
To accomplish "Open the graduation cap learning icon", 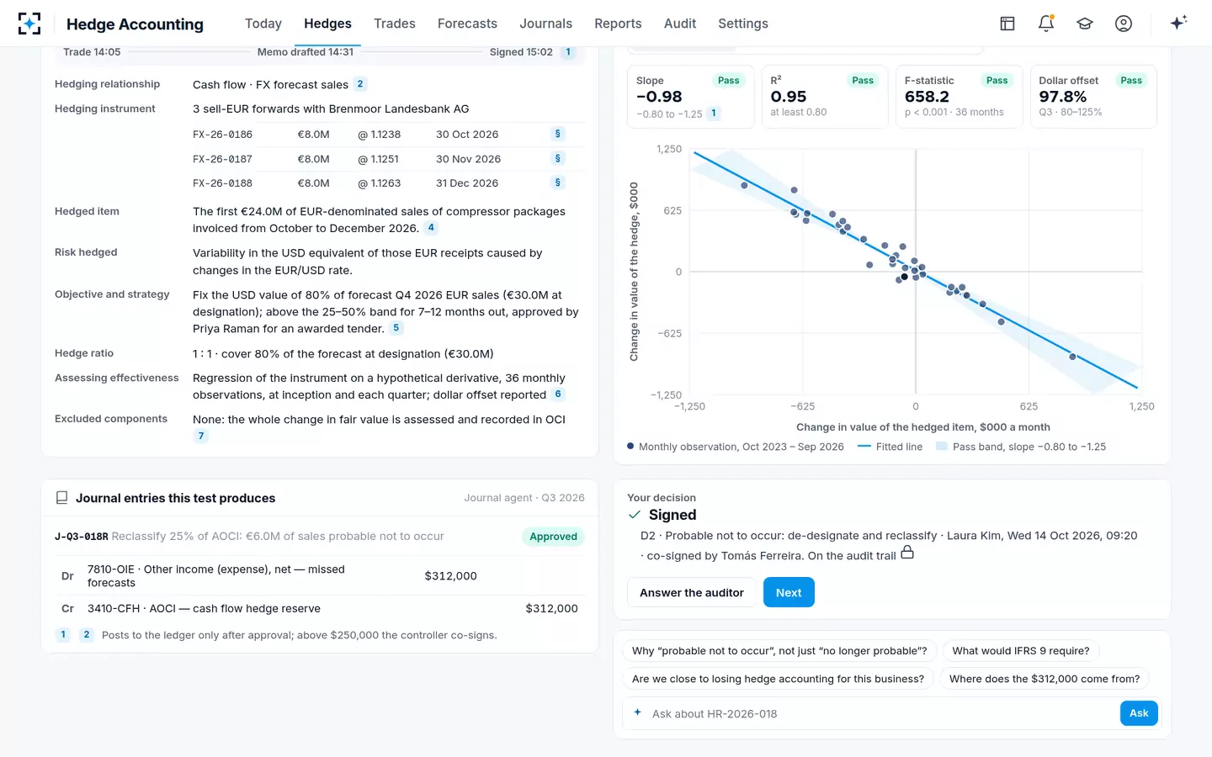I will [1085, 24].
